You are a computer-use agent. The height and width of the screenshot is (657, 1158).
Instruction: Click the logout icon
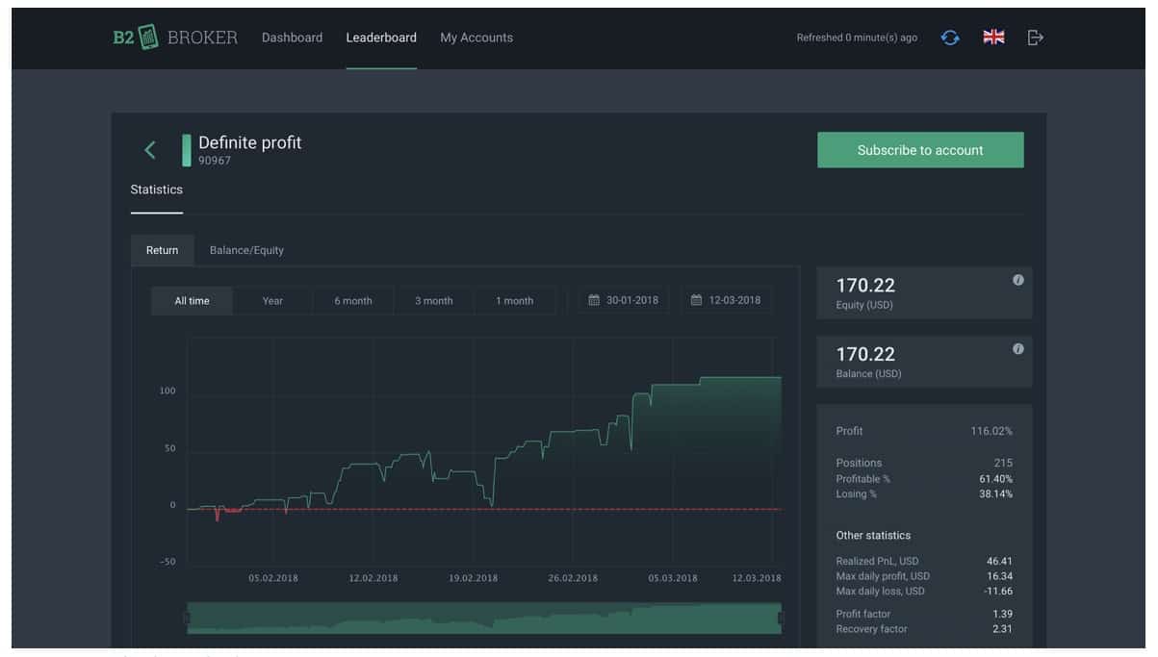(1036, 38)
